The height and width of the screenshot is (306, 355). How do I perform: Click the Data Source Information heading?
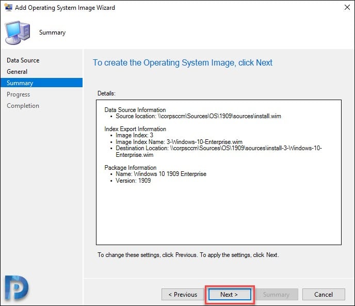pos(135,110)
